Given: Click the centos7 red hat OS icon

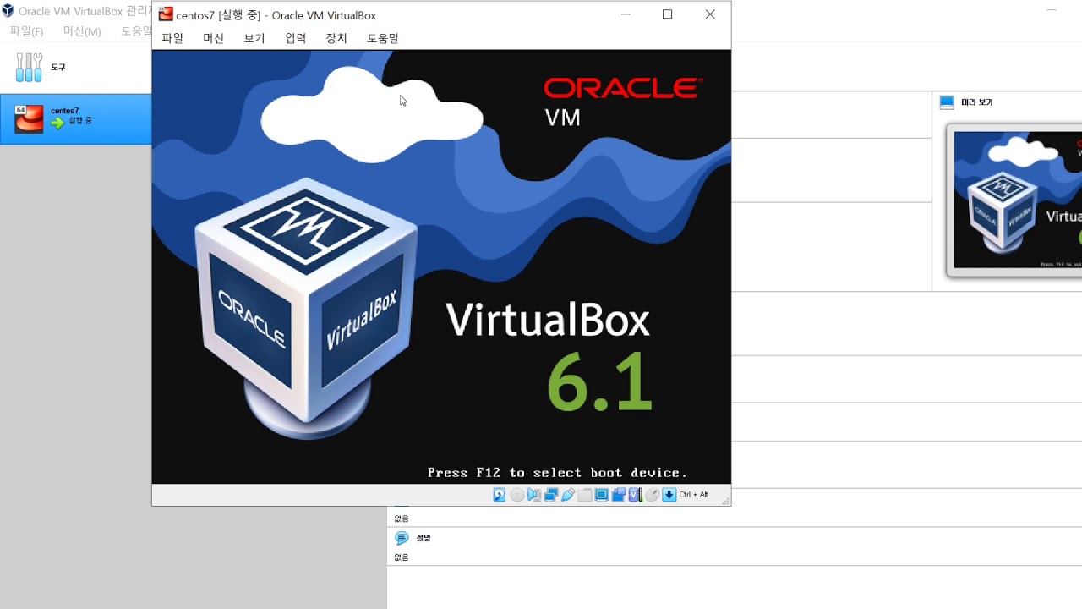Looking at the screenshot, I should 29,119.
